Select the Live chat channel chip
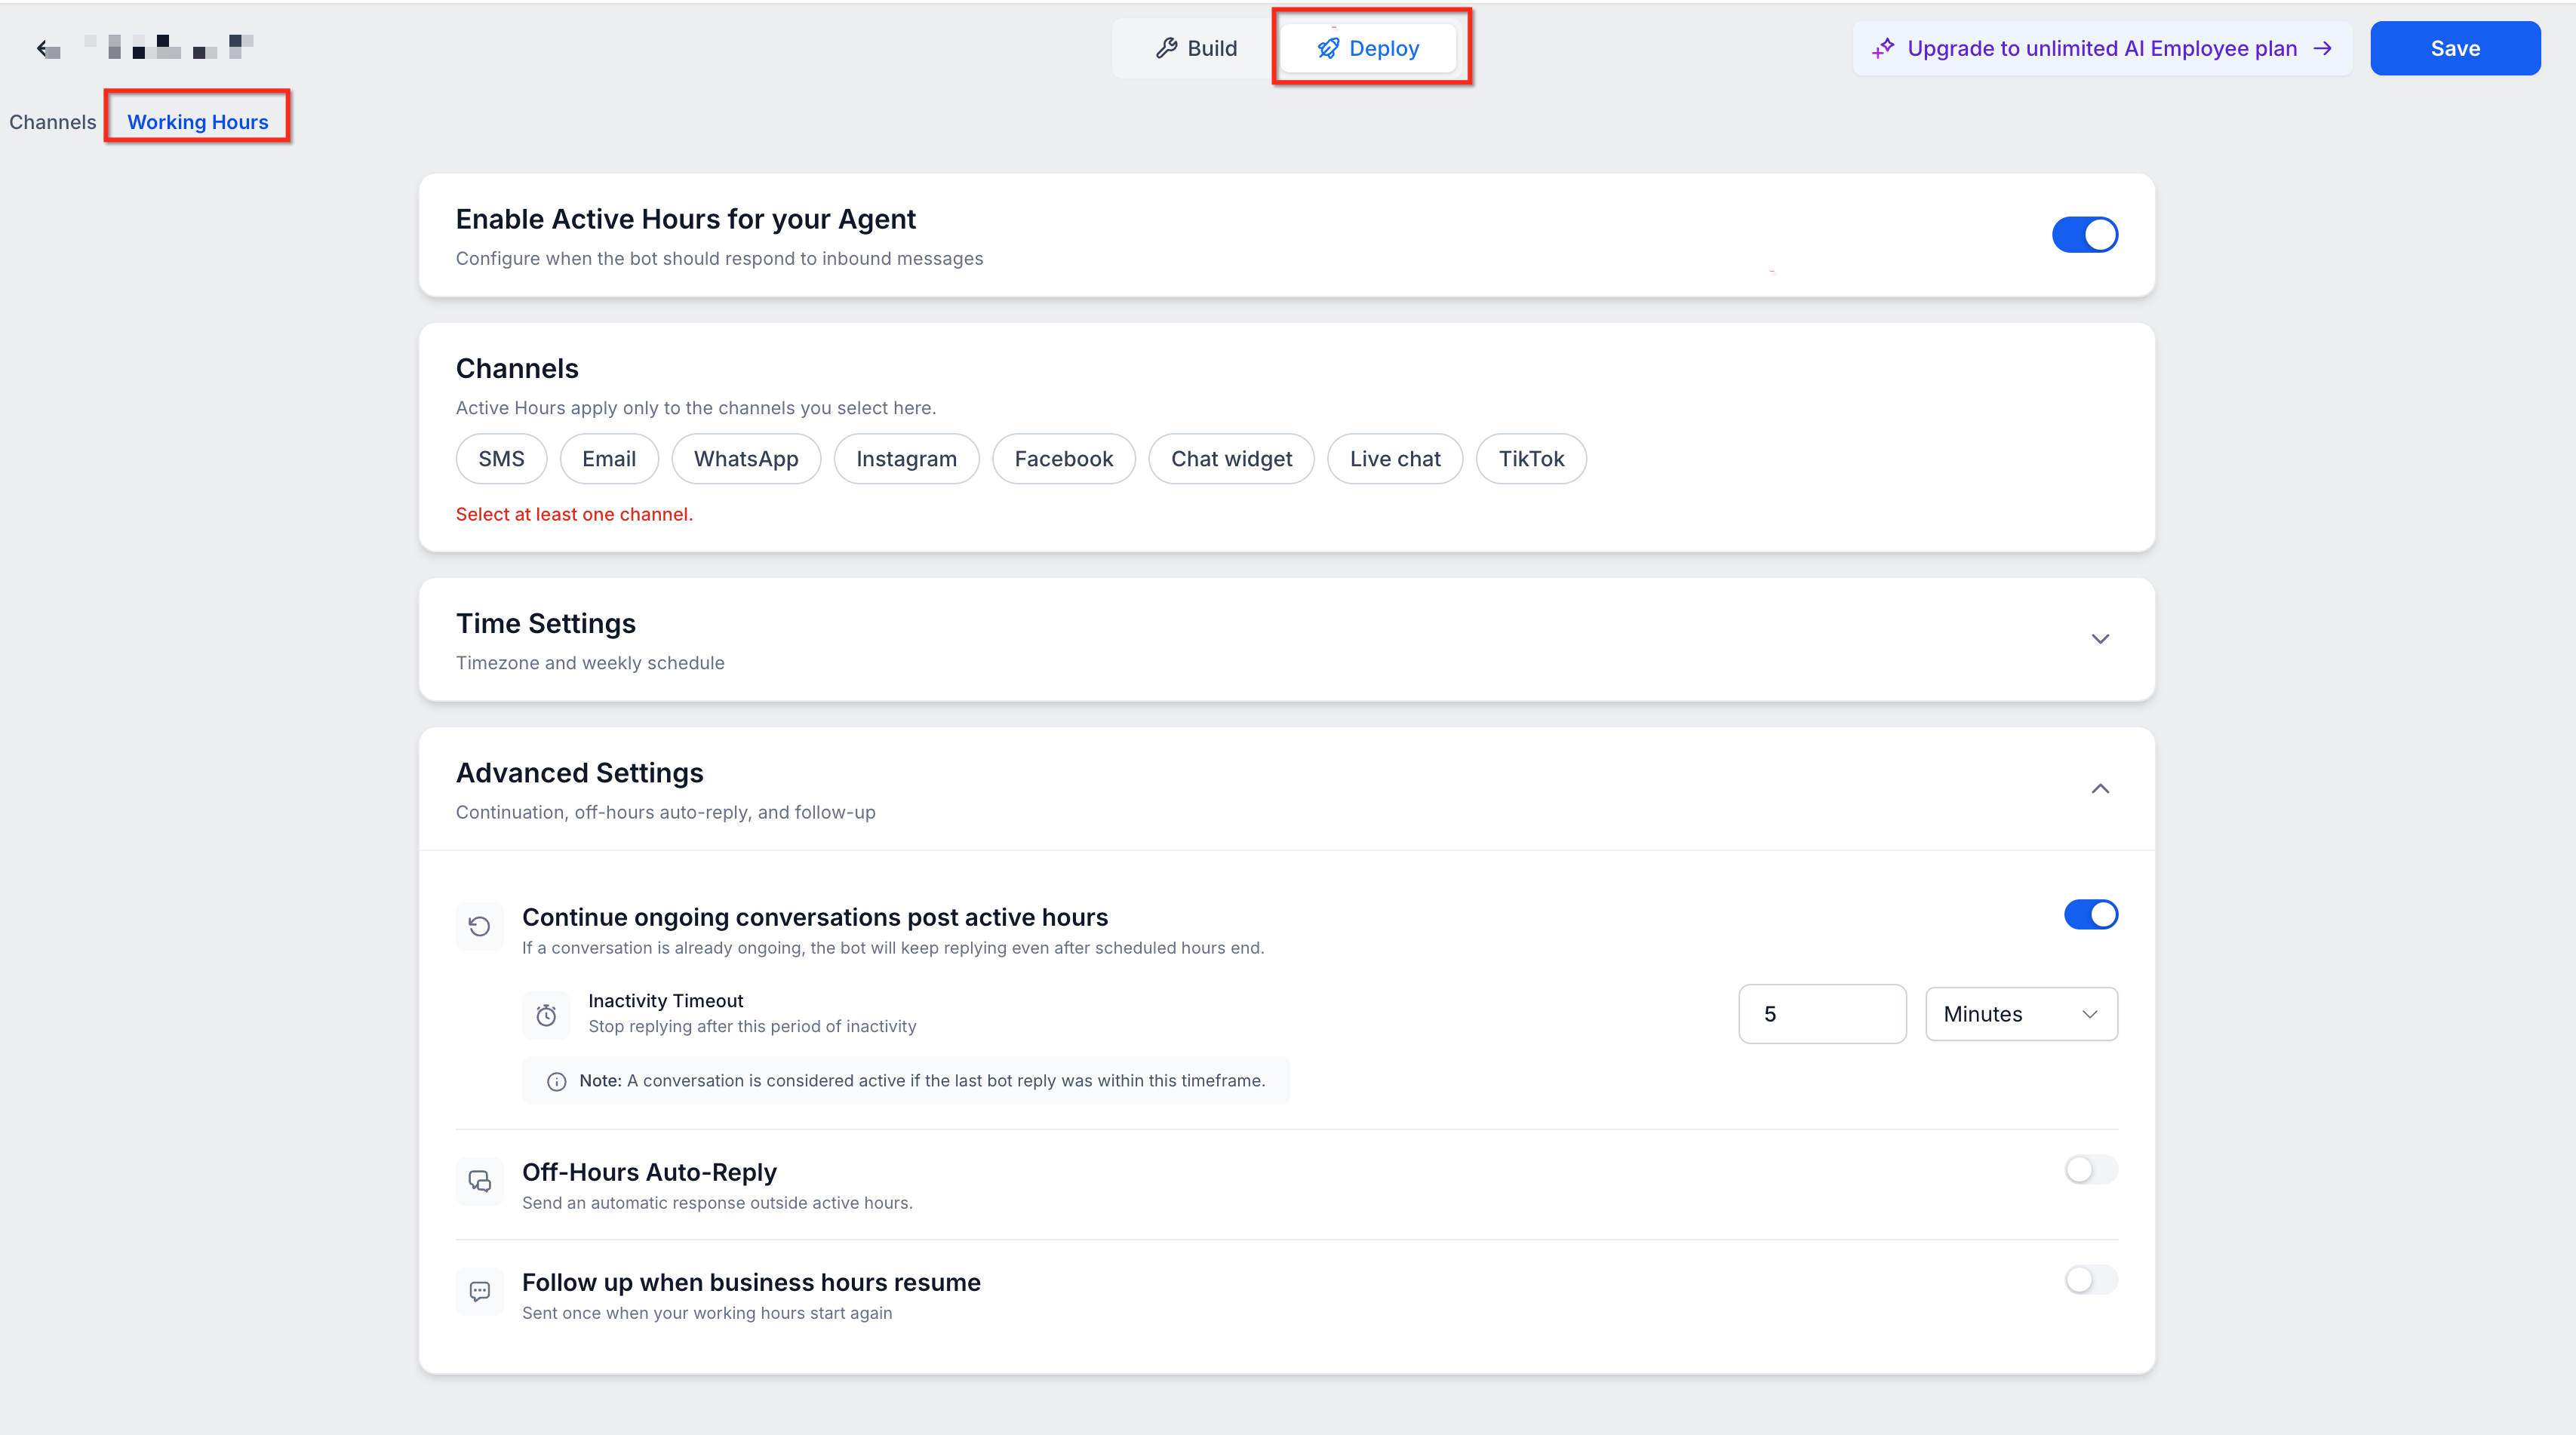Viewport: 2576px width, 1435px height. pos(1395,459)
